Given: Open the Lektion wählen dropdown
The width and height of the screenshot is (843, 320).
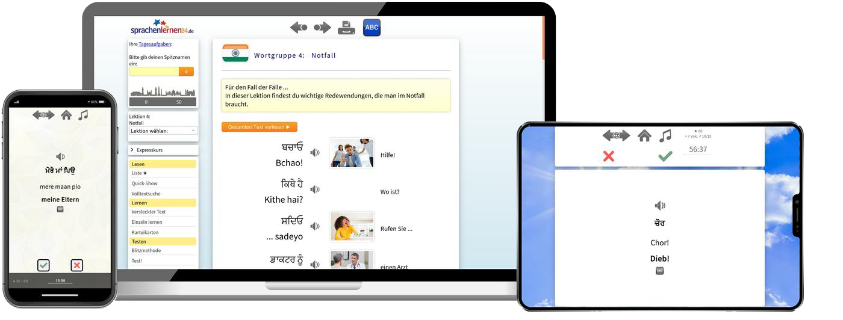Looking at the screenshot, I should [163, 131].
